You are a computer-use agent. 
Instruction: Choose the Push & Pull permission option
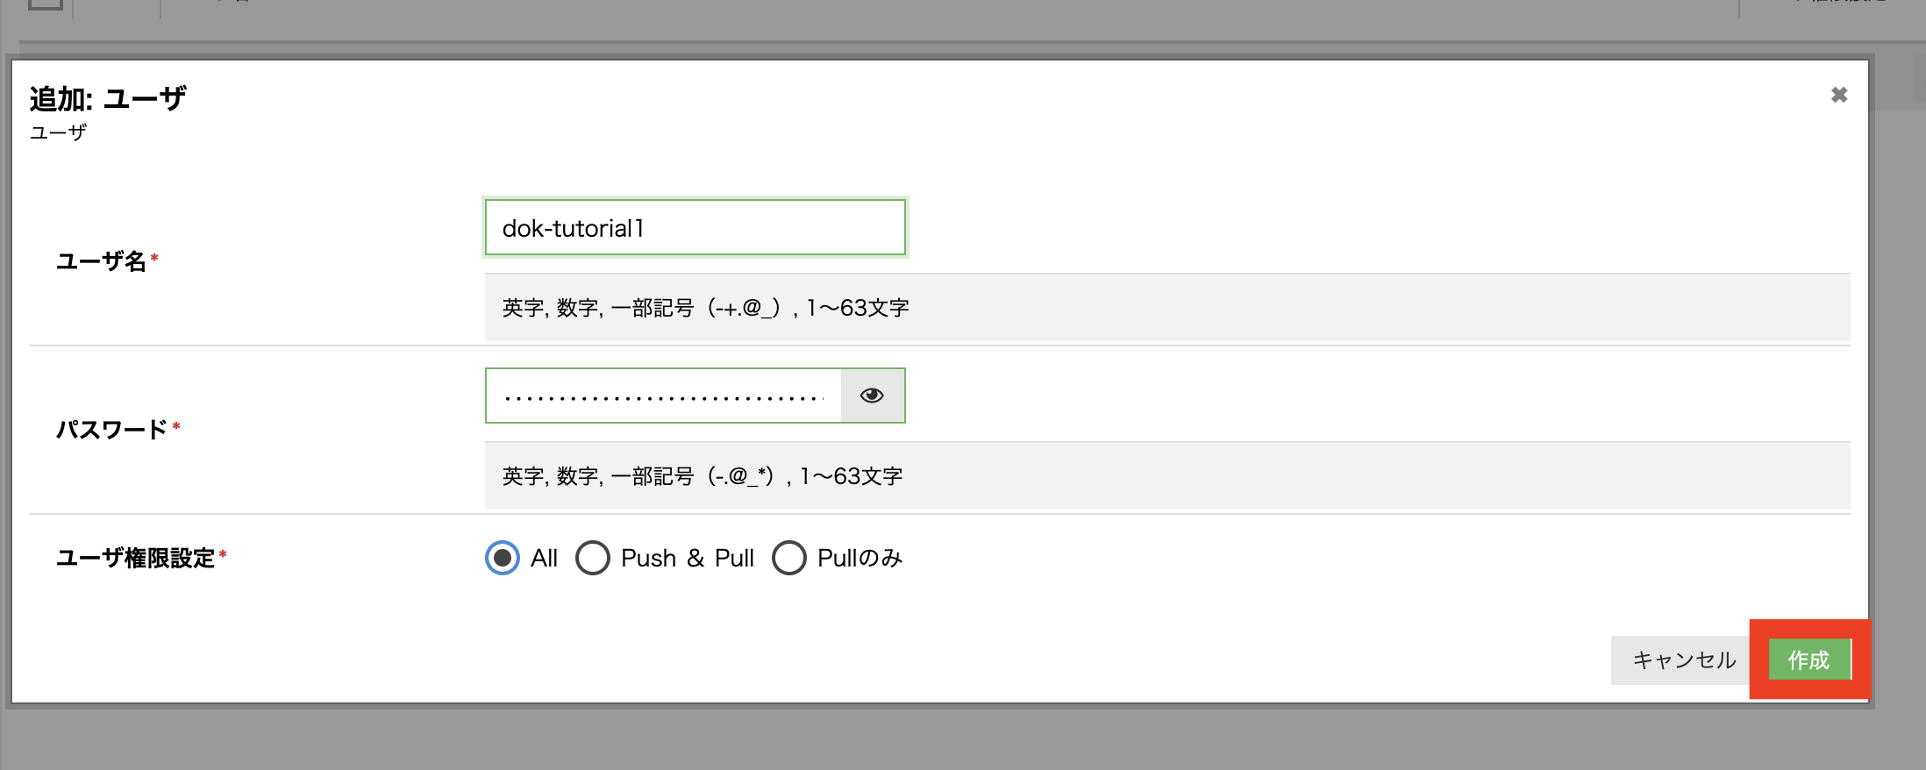pos(593,558)
